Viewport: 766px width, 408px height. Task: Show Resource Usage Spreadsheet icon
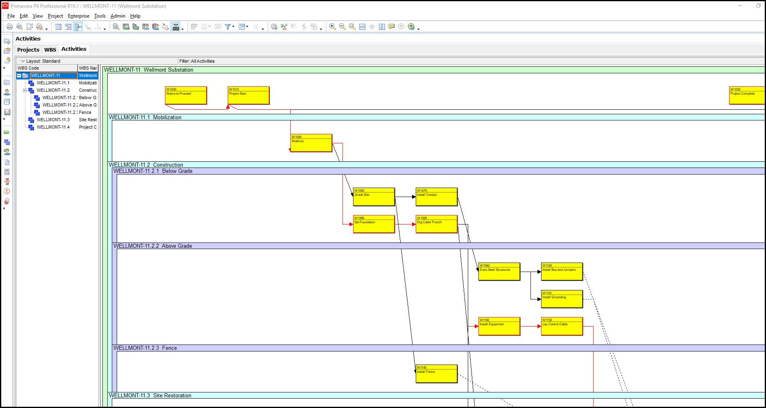coord(146,27)
